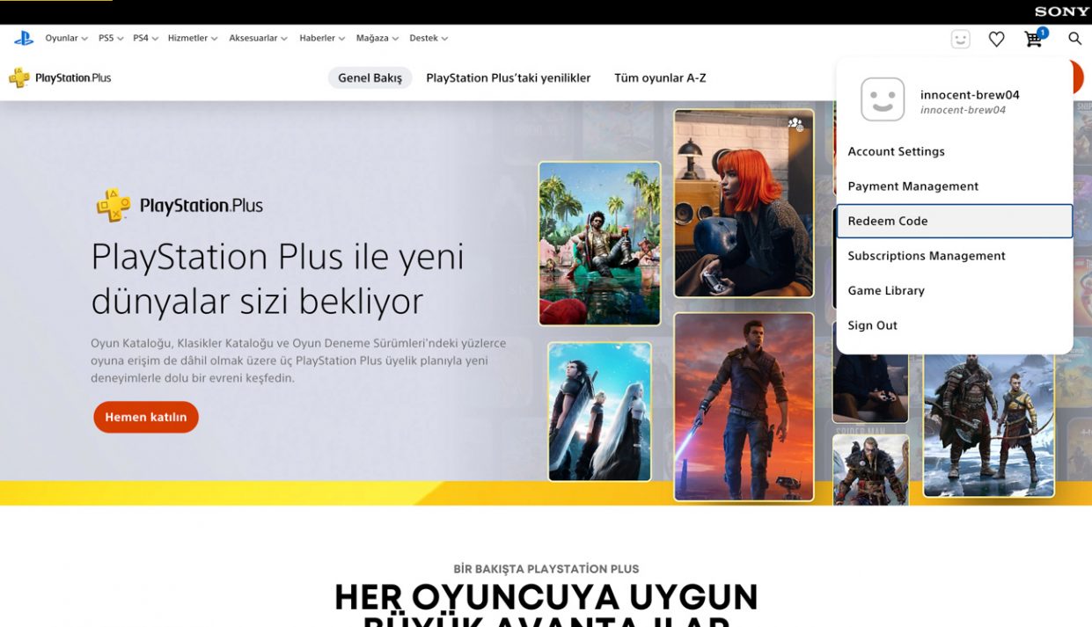Expand the PS4 dropdown menu

point(145,39)
